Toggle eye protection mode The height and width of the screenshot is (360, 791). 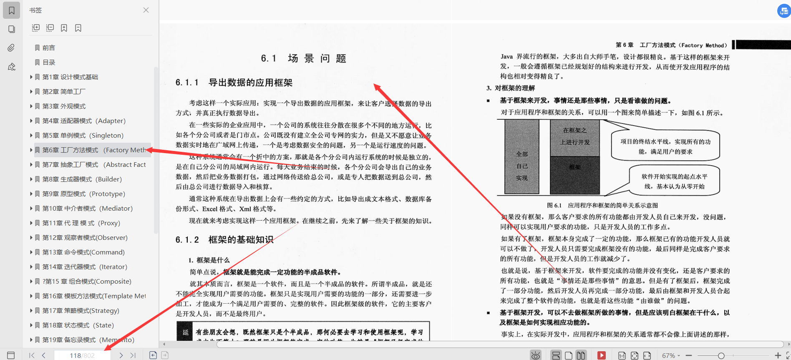pyautogui.click(x=536, y=355)
